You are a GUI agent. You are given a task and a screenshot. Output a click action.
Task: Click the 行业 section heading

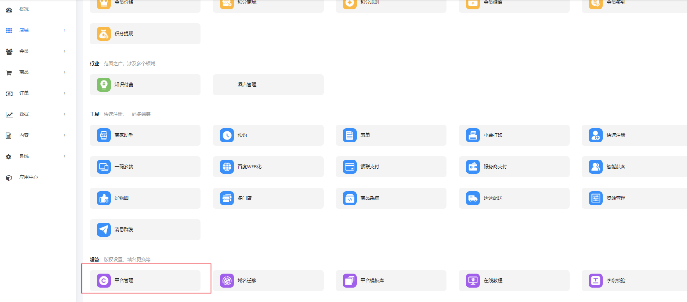(94, 64)
